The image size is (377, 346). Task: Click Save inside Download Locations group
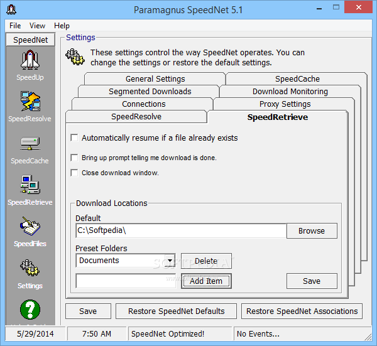coord(312,281)
